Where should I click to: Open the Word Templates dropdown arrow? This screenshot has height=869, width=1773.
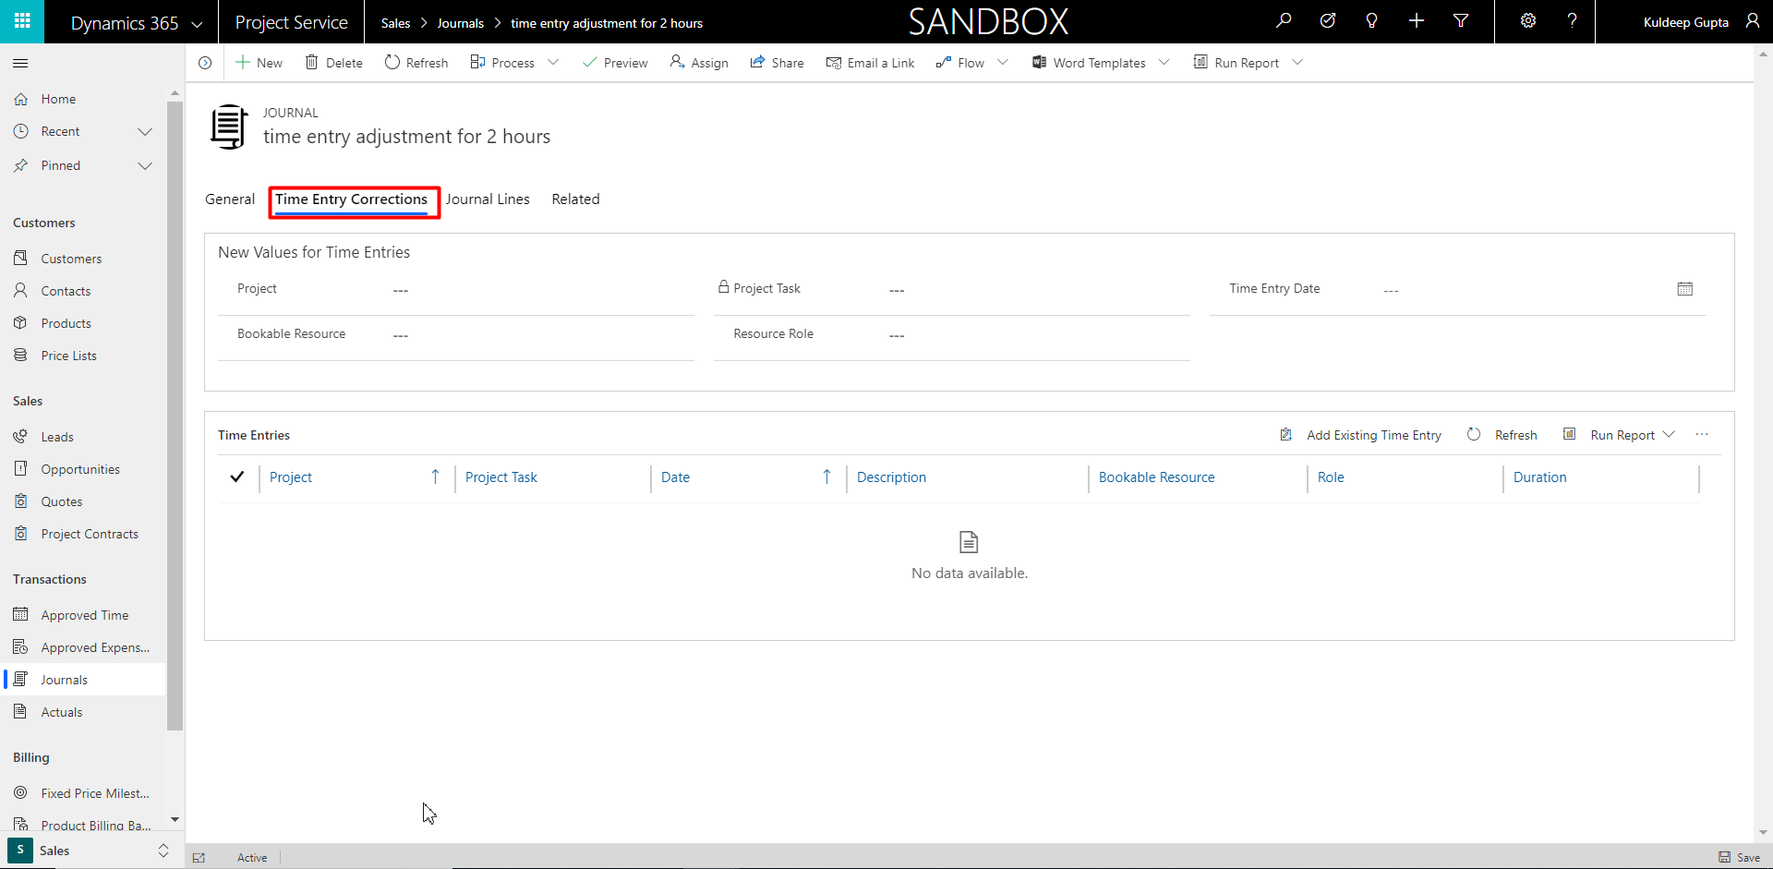click(1164, 63)
